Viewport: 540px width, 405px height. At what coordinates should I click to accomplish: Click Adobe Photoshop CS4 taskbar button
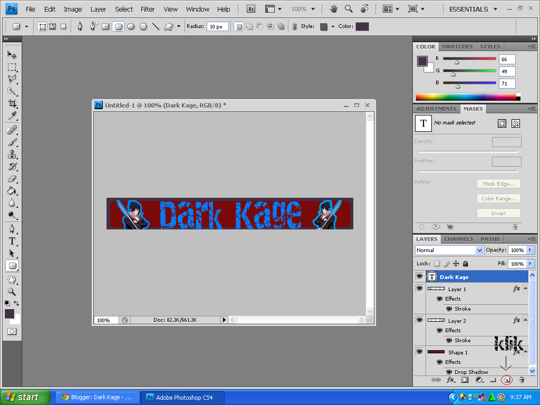pyautogui.click(x=184, y=397)
